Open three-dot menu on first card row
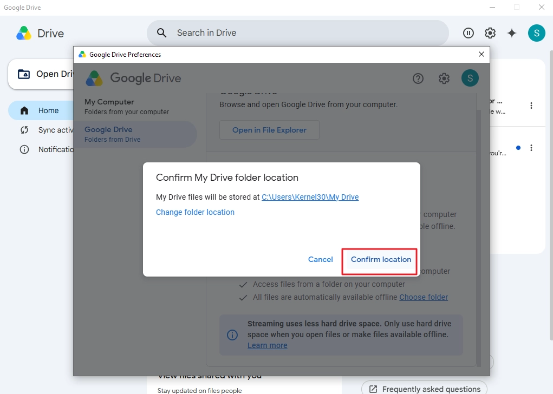 point(531,106)
